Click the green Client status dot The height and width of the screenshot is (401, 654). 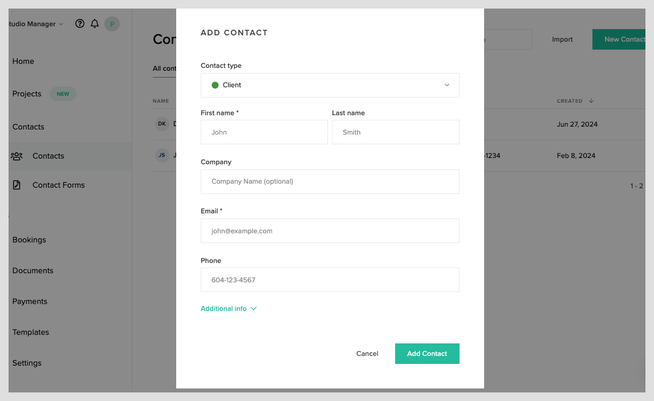pyautogui.click(x=215, y=84)
